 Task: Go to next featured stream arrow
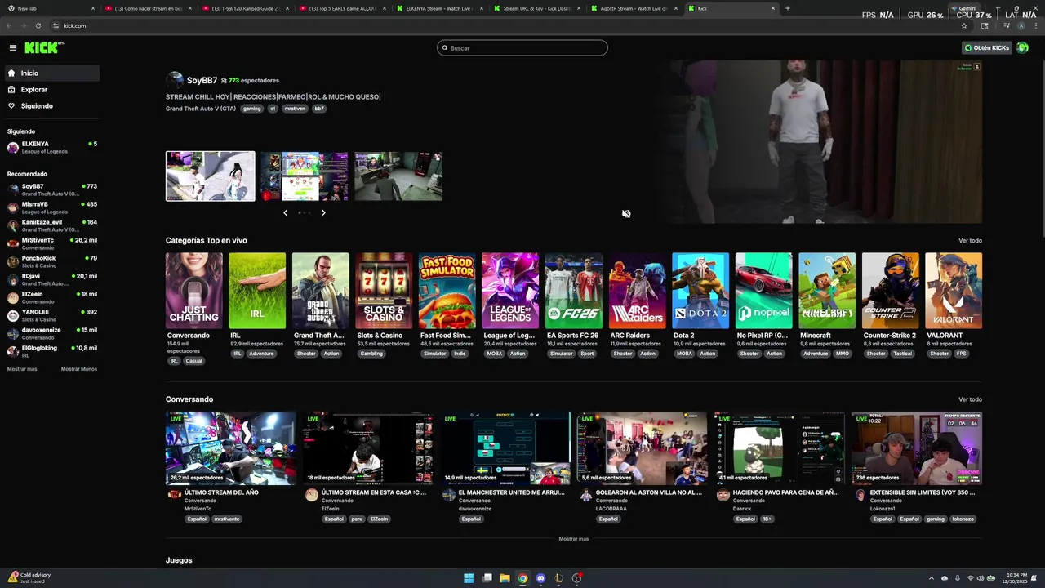point(323,212)
